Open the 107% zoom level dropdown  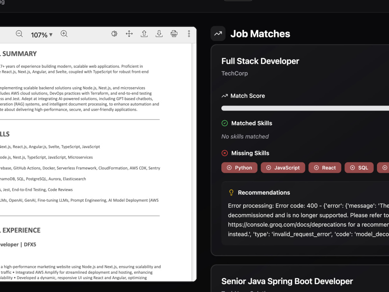click(x=42, y=35)
